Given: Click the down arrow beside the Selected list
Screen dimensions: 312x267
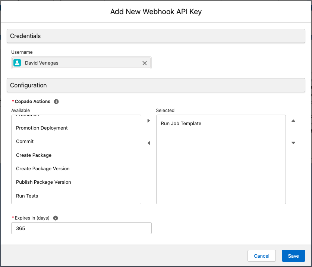Looking at the screenshot, I should click(x=293, y=143).
